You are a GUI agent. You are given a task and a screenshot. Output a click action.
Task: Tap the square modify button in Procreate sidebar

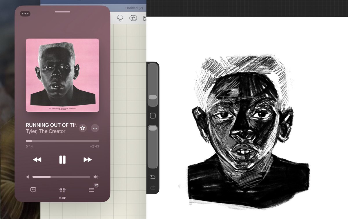153,116
